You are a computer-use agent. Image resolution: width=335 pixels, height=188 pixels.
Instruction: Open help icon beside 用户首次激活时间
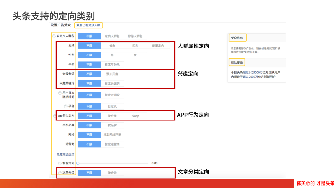coord(60,93)
